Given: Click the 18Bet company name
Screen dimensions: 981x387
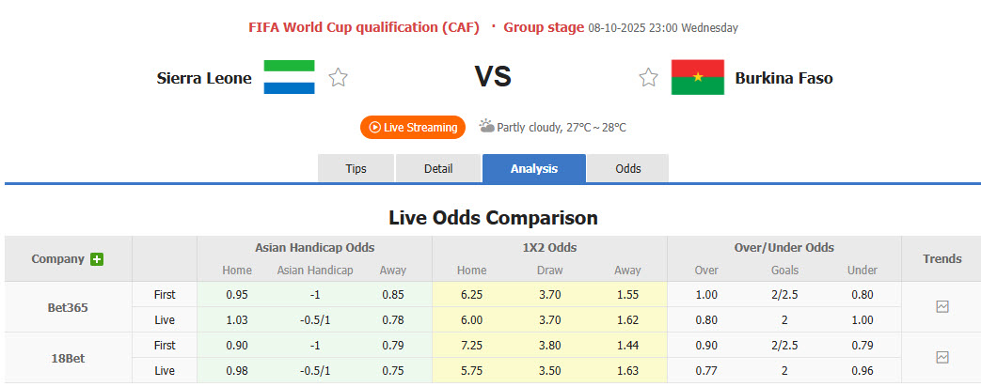Looking at the screenshot, I should [x=68, y=358].
